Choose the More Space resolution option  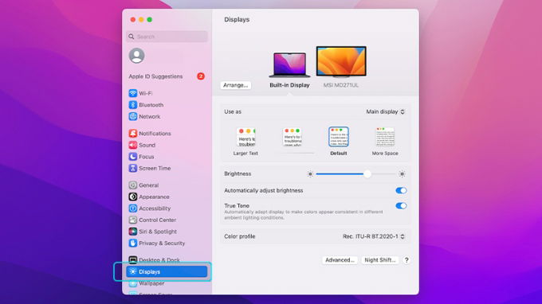tap(385, 141)
